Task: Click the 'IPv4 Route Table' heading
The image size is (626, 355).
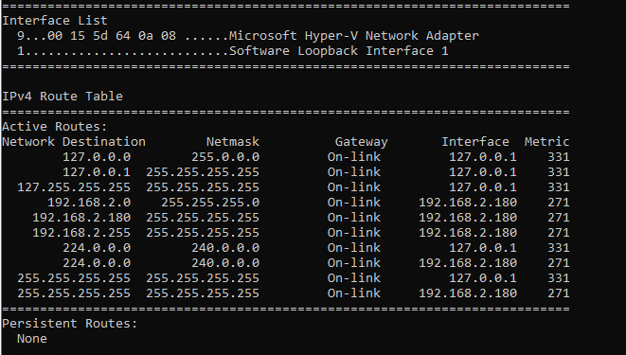Action: point(63,97)
